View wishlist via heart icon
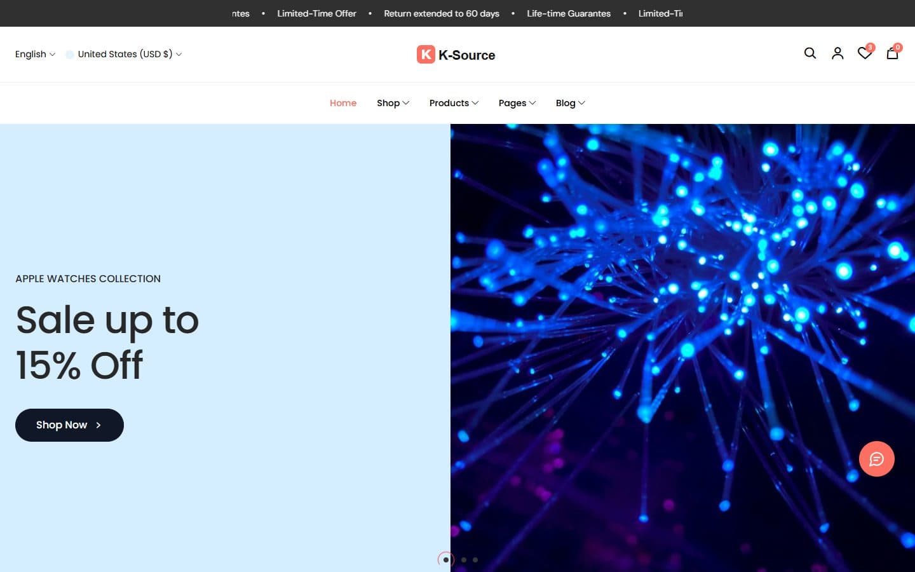The image size is (915, 572). point(865,53)
